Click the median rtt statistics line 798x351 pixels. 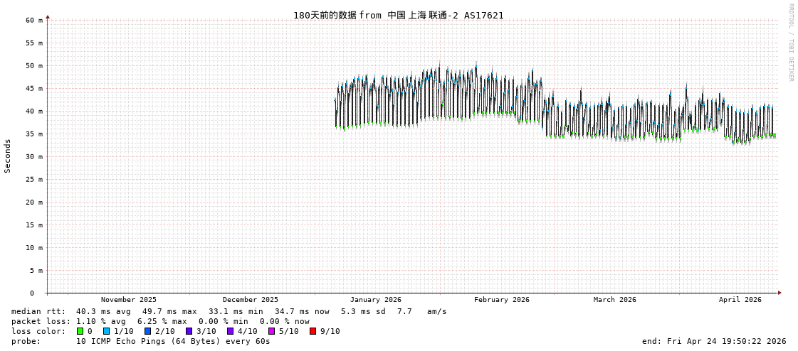coord(229,311)
